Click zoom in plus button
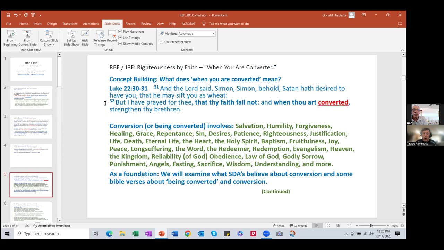 click(x=388, y=226)
